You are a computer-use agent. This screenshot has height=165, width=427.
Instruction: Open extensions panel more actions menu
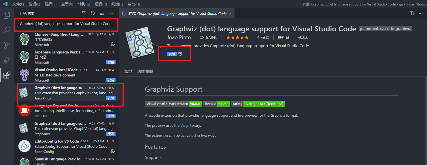[x=111, y=13]
